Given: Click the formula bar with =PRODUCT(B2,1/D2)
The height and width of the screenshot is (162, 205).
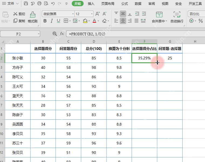Looking at the screenshot, I should [135, 34].
